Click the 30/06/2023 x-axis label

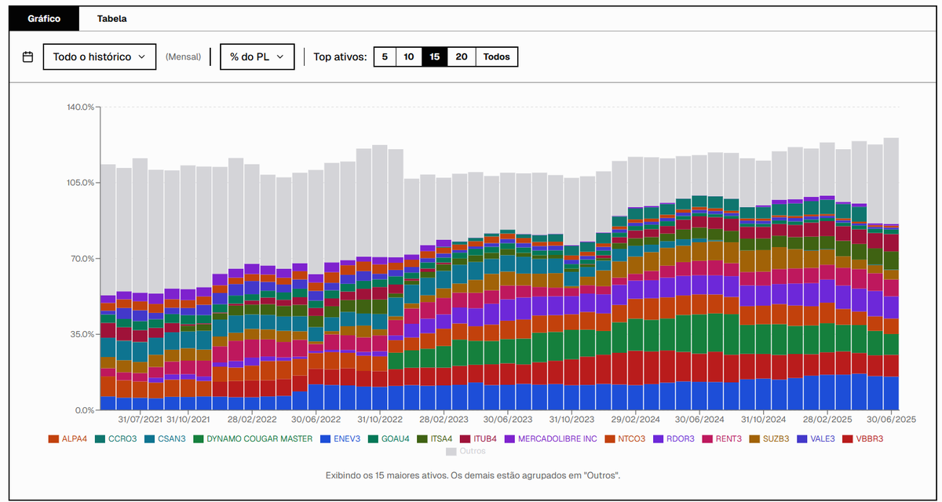pyautogui.click(x=508, y=420)
